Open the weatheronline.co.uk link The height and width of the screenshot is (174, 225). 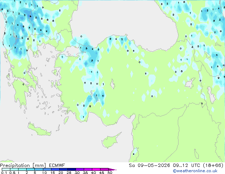(x=195, y=171)
